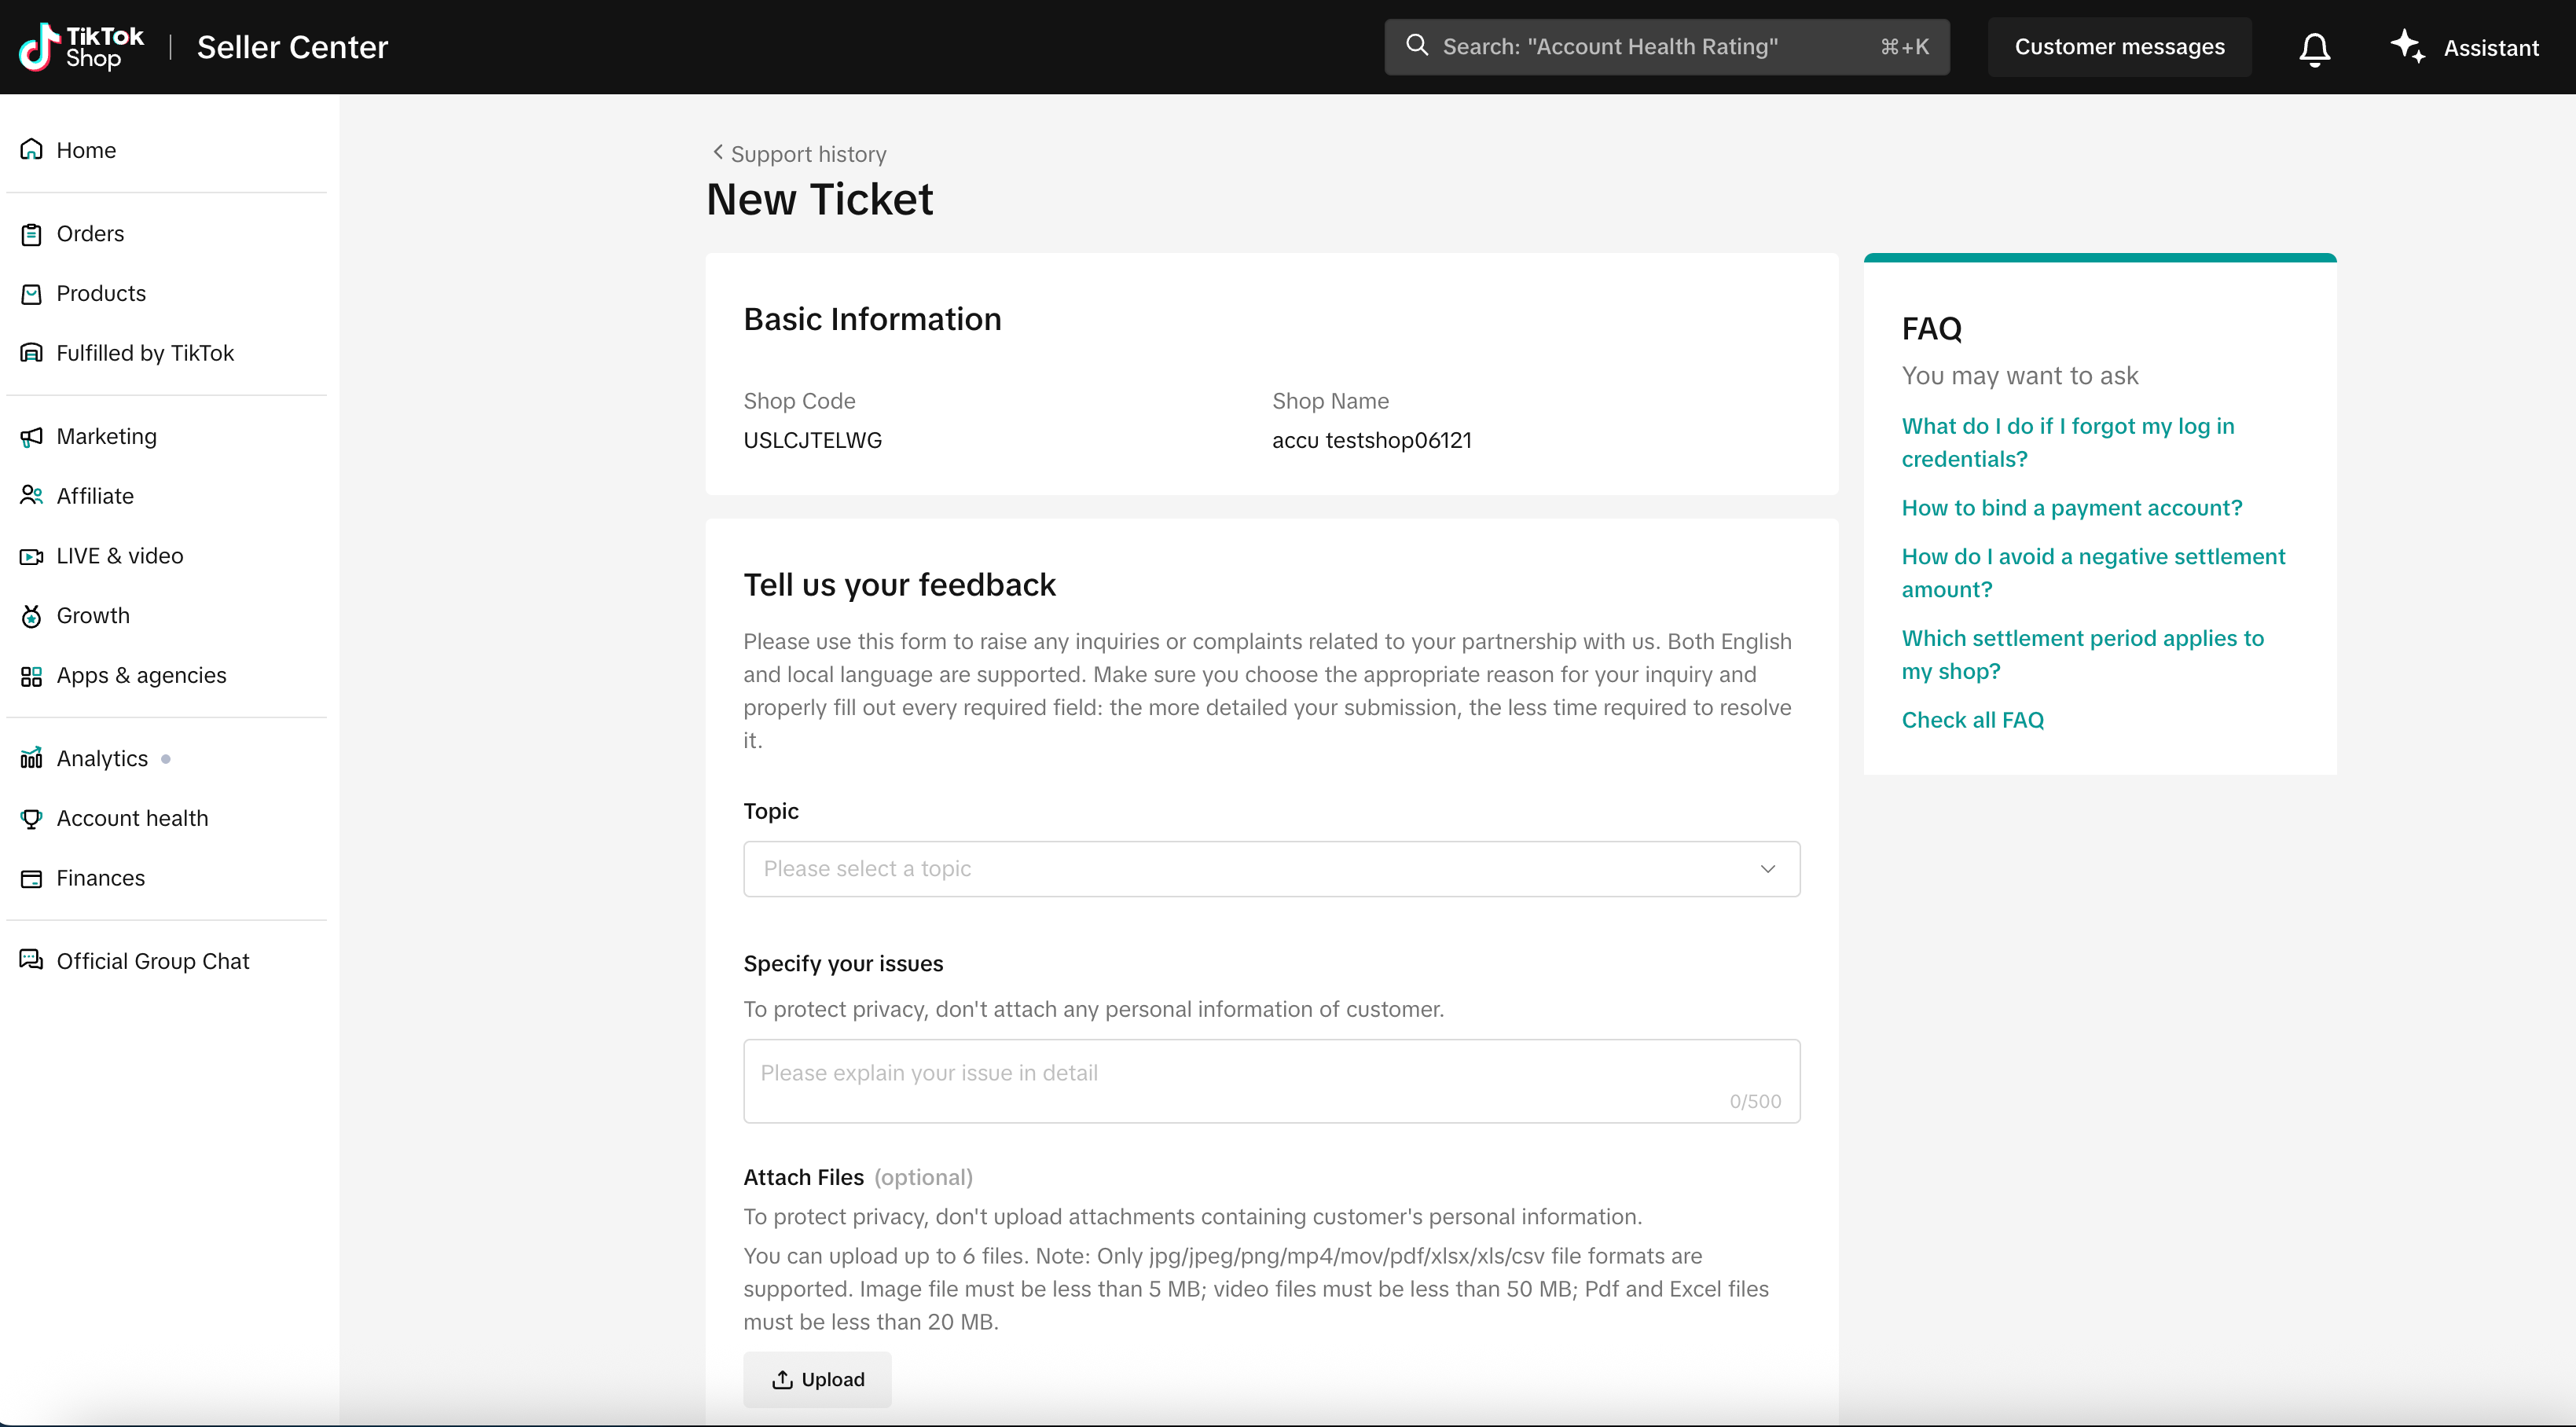Screen dimensions: 2576x1427
Task: Open Apps & agencies menu item
Action: coord(141,676)
